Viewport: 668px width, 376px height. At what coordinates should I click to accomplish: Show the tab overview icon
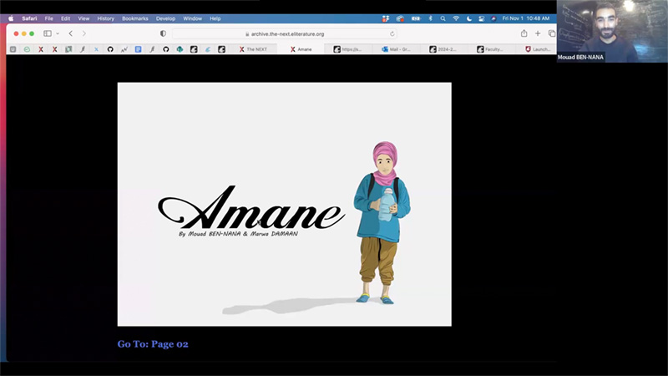(x=551, y=33)
